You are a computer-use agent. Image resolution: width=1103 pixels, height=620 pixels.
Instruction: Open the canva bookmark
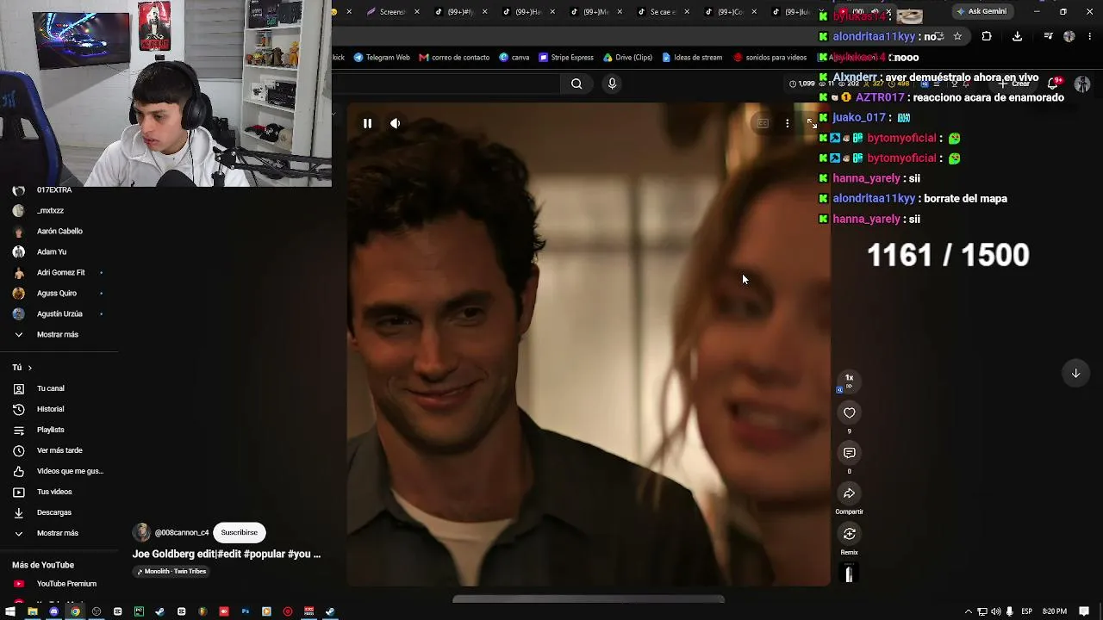click(x=514, y=58)
